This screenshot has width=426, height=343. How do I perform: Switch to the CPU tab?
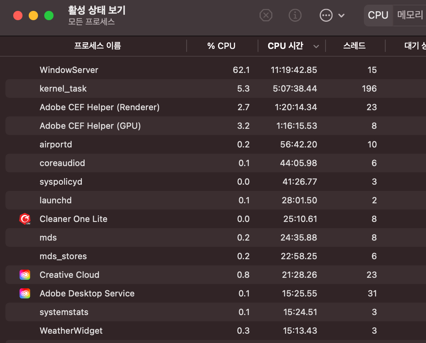pyautogui.click(x=378, y=15)
